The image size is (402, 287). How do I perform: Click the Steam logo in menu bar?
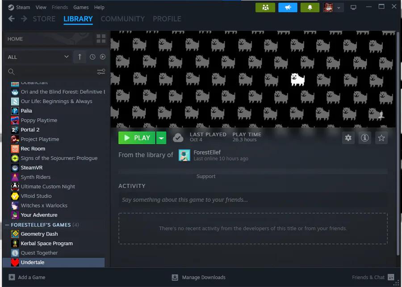(x=11, y=8)
